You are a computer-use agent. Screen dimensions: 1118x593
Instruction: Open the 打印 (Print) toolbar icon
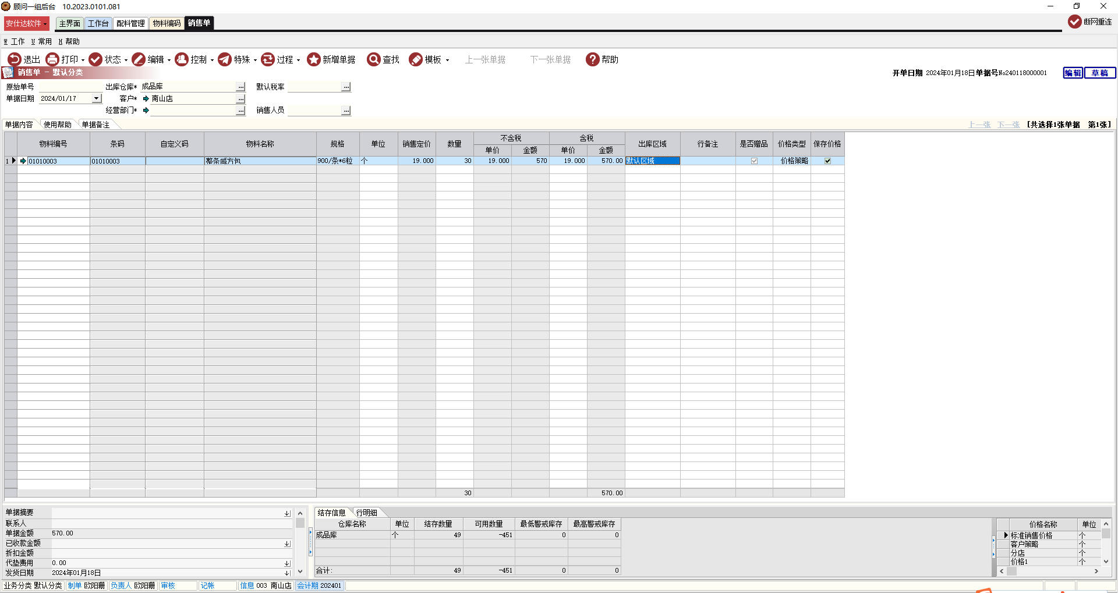click(x=52, y=59)
